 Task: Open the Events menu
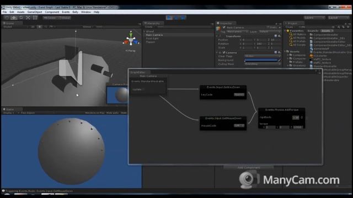[x=66, y=12]
